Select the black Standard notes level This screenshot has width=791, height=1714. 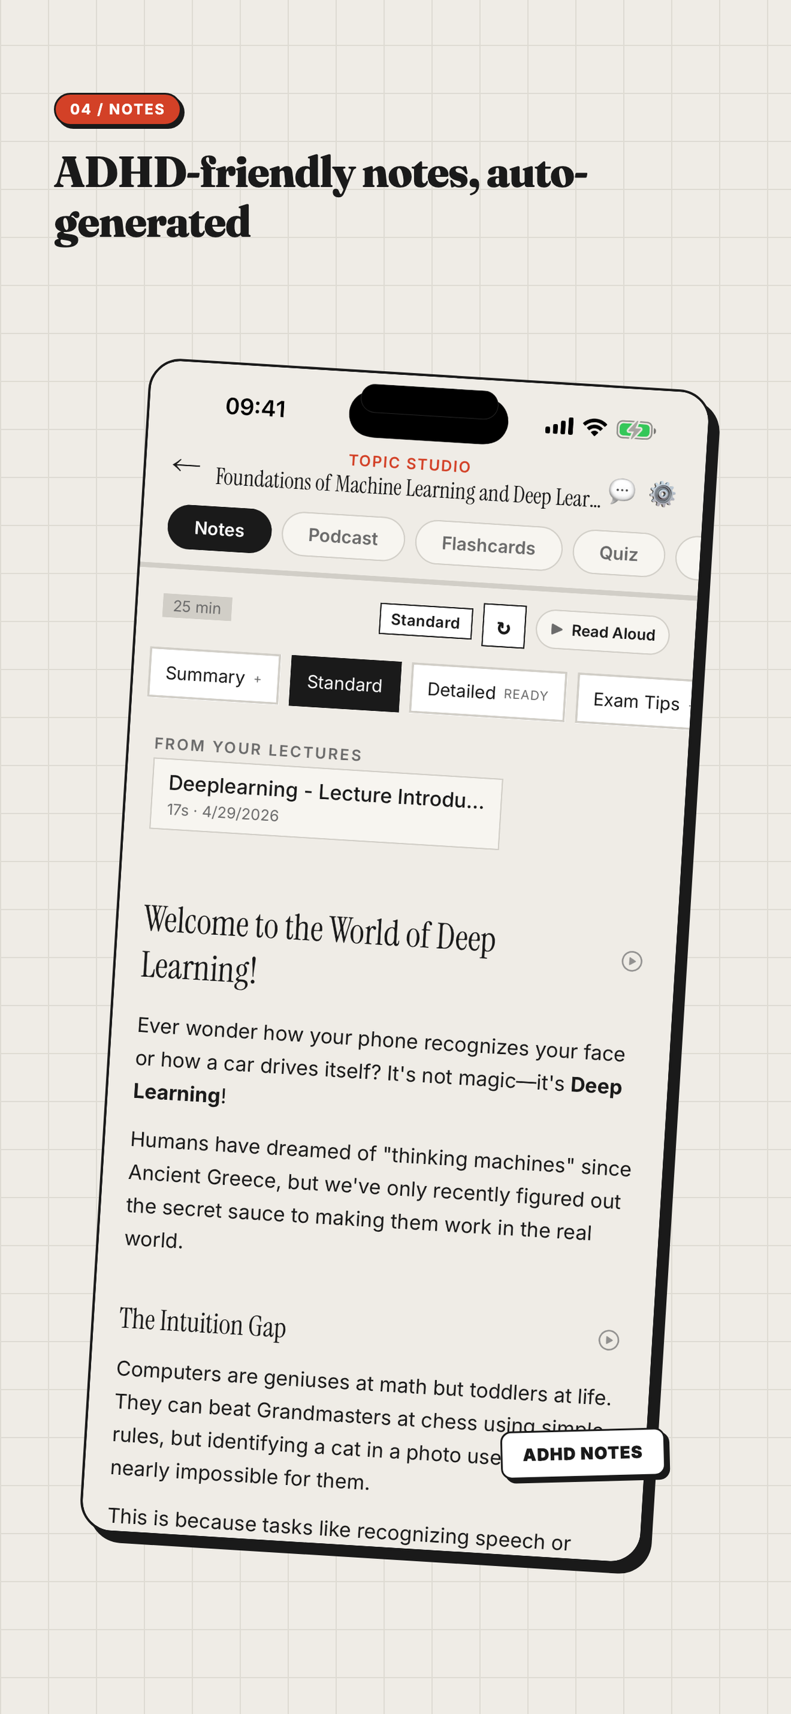click(x=345, y=684)
